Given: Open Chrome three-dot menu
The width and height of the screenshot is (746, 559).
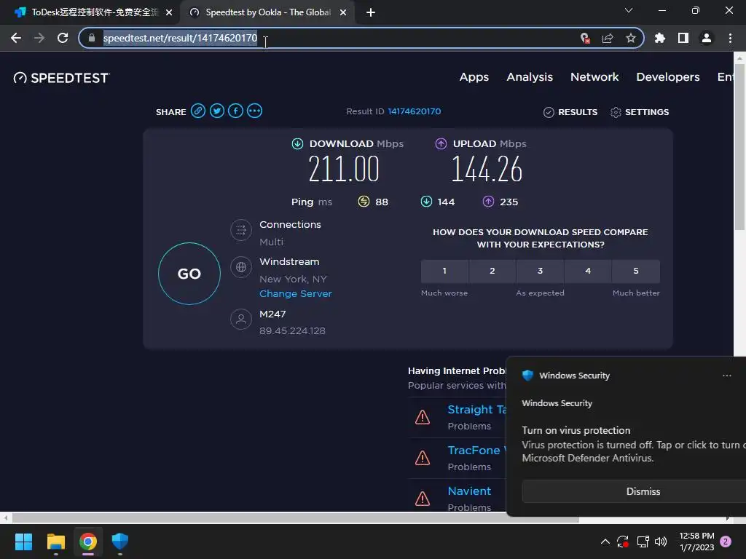Looking at the screenshot, I should tap(730, 38).
